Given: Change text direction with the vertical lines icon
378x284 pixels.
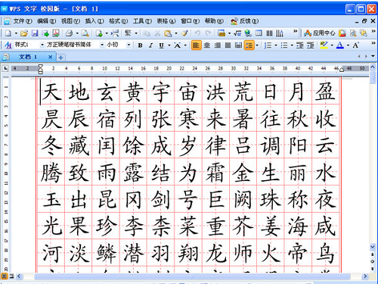Looking at the screenshot, I should (x=280, y=33).
